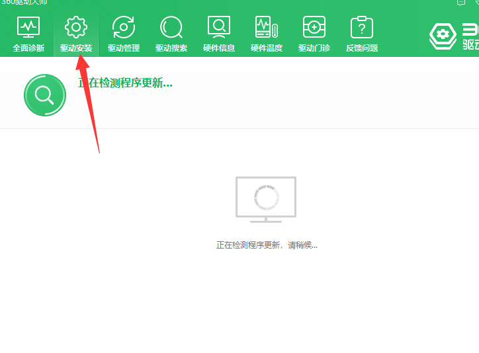Open the 驱动搜索 driver search tool
The width and height of the screenshot is (479, 353).
[x=171, y=34]
